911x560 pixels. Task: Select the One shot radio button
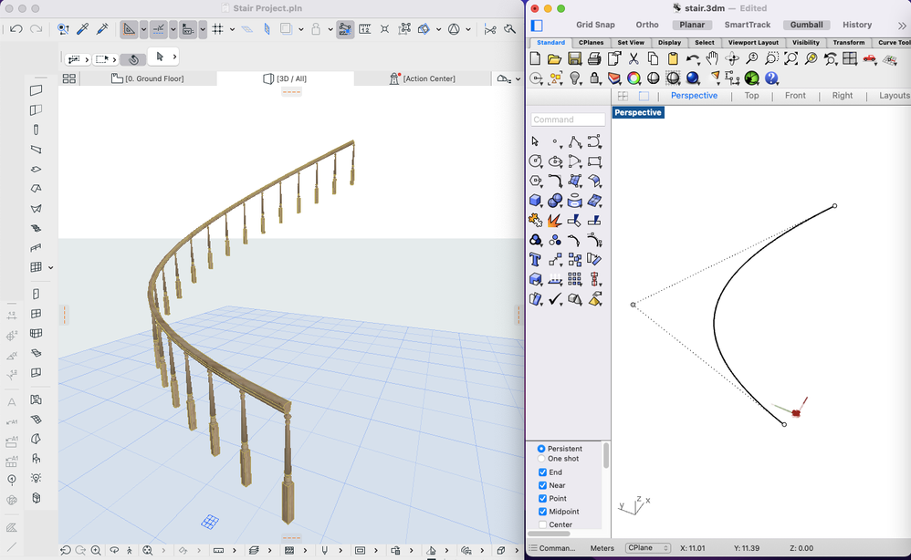coord(542,459)
